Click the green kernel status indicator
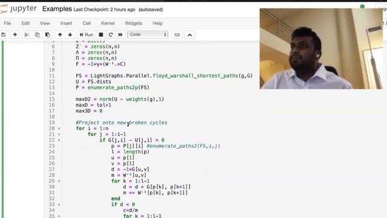Viewport: 387px width, 218px height. click(x=362, y=7)
